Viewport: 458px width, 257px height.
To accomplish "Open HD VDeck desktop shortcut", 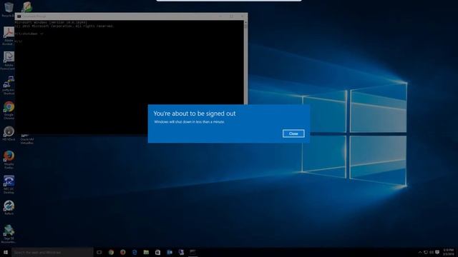I will pos(9,133).
